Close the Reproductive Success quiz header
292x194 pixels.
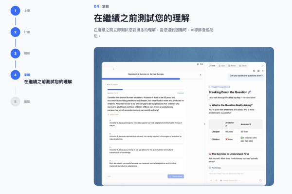(x=201, y=75)
